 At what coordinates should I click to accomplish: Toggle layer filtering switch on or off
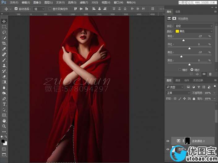pyautogui.click(x=215, y=87)
